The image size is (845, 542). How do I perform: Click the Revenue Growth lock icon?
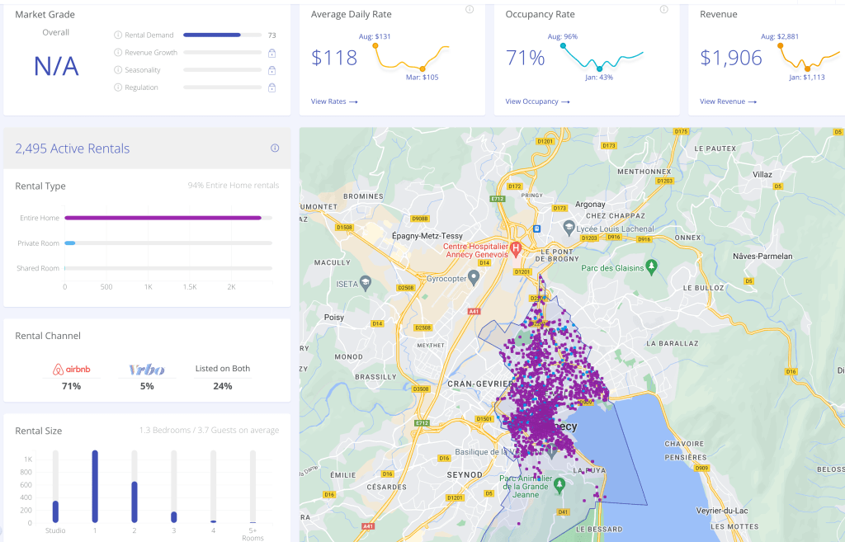point(271,53)
